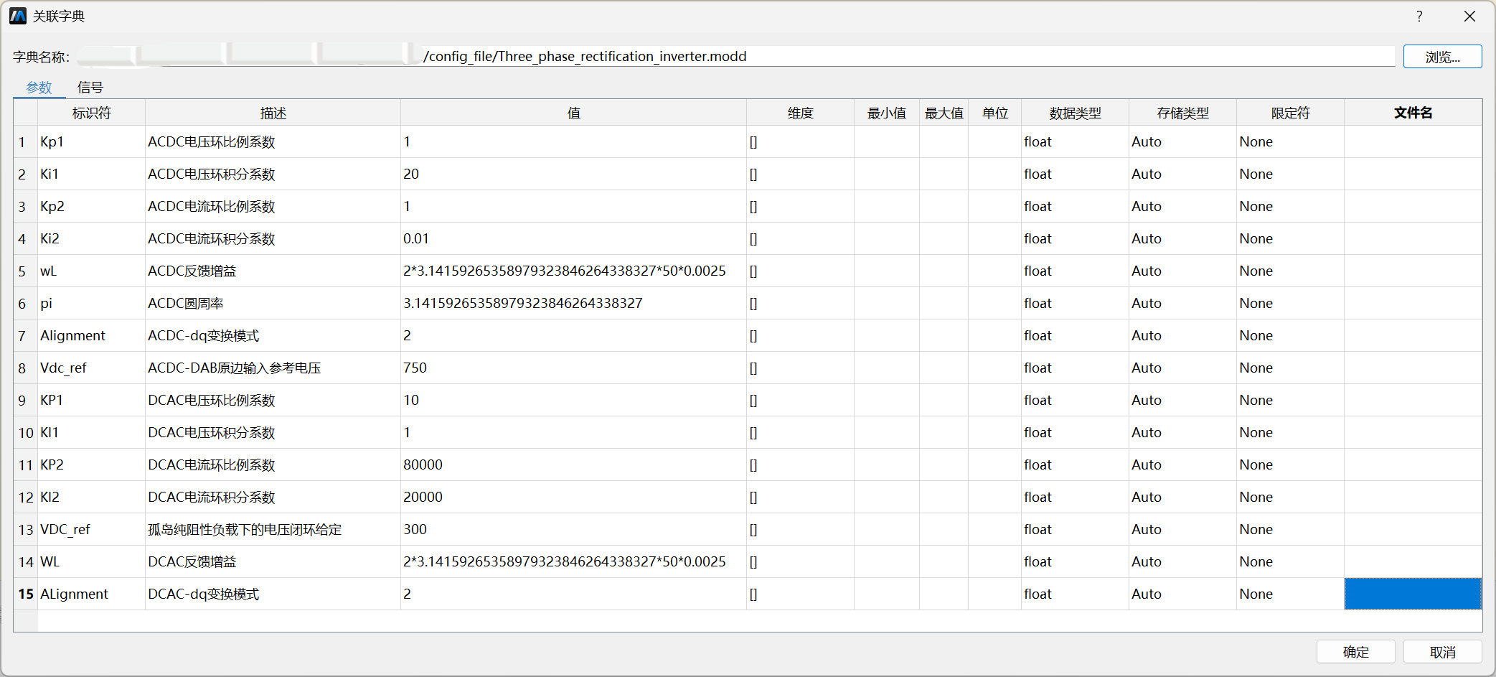
Task: Click the app logo in title bar
Action: [x=18, y=16]
